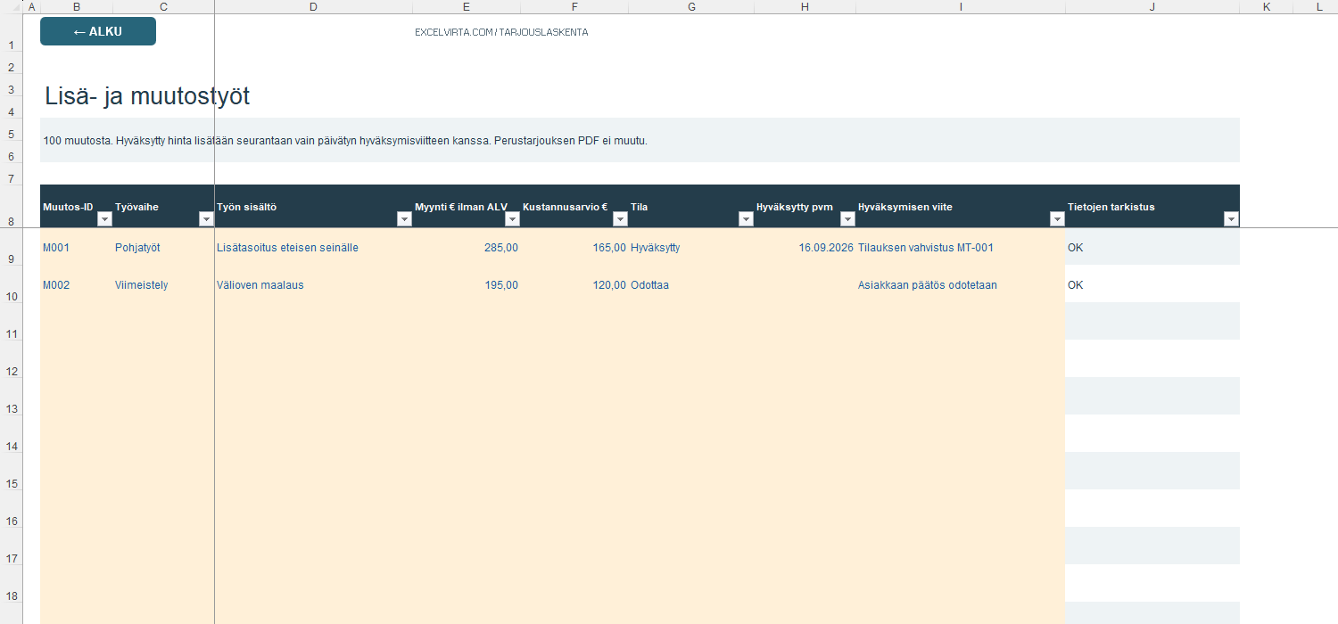Select the Odottaa status cell

[691, 284]
